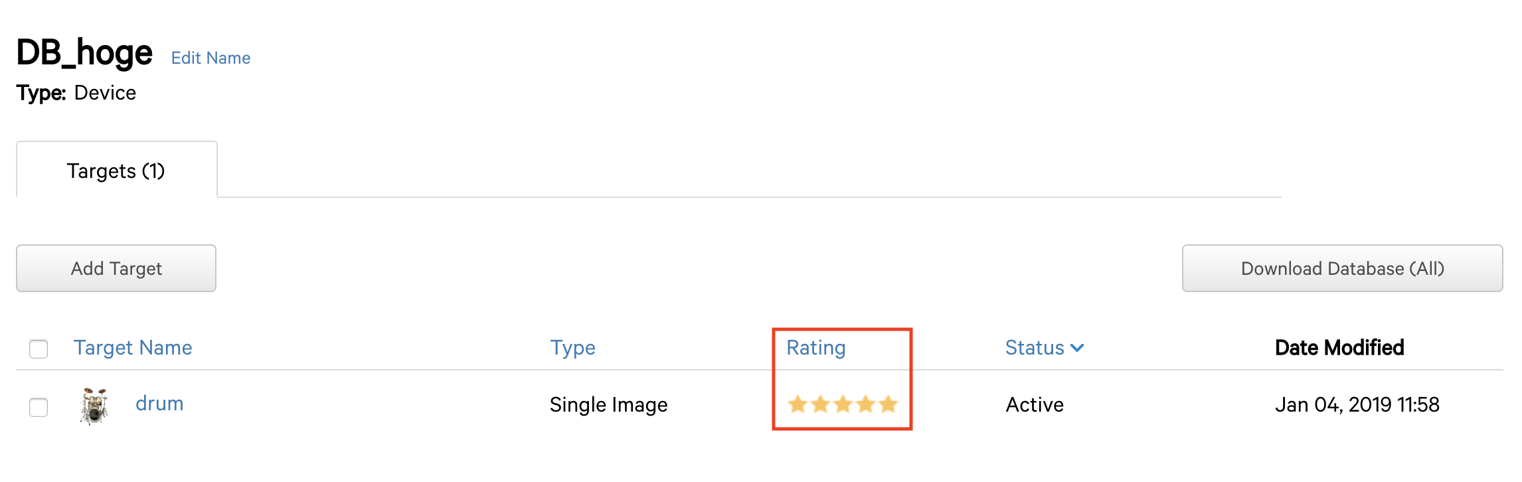Open the Targets (1) tab
The image size is (1522, 482).
tap(116, 171)
